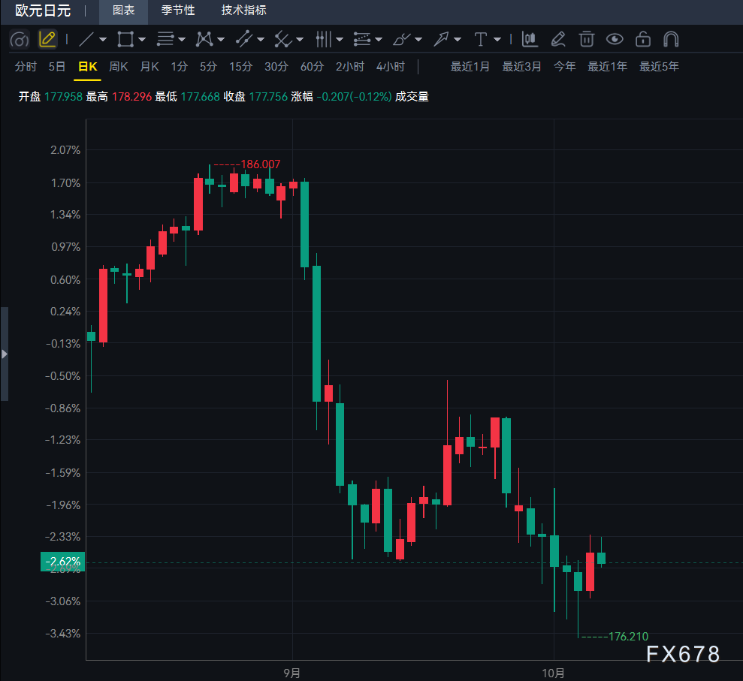
Task: Set range to 最近3月
Action: tap(521, 66)
